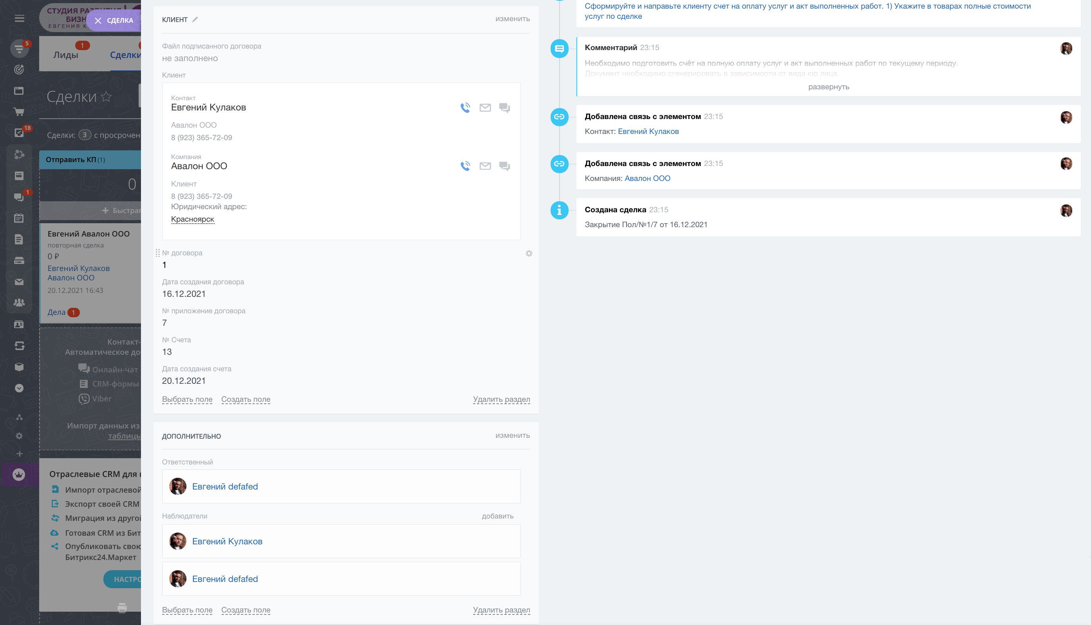Expand the comment with развернуть
This screenshot has width=1091, height=625.
point(828,87)
